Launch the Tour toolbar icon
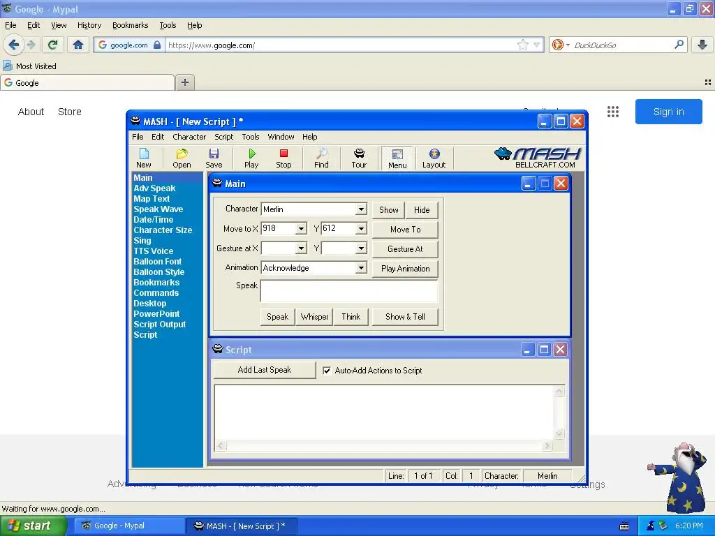The image size is (715, 536). [359, 158]
